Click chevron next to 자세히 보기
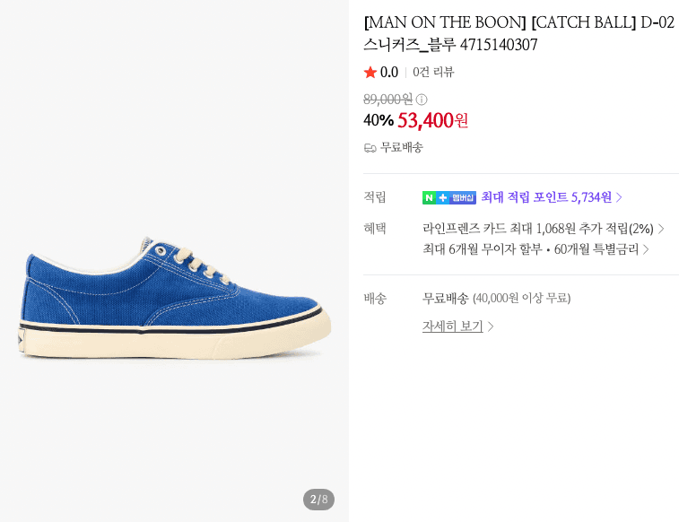This screenshot has height=522, width=679. tap(491, 326)
